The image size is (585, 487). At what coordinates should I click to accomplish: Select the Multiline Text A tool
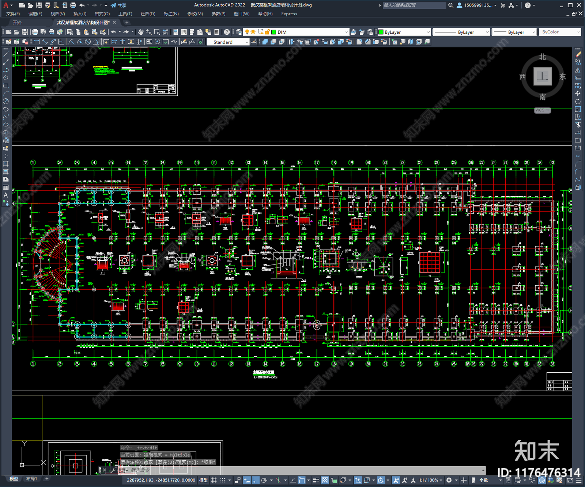click(5, 195)
